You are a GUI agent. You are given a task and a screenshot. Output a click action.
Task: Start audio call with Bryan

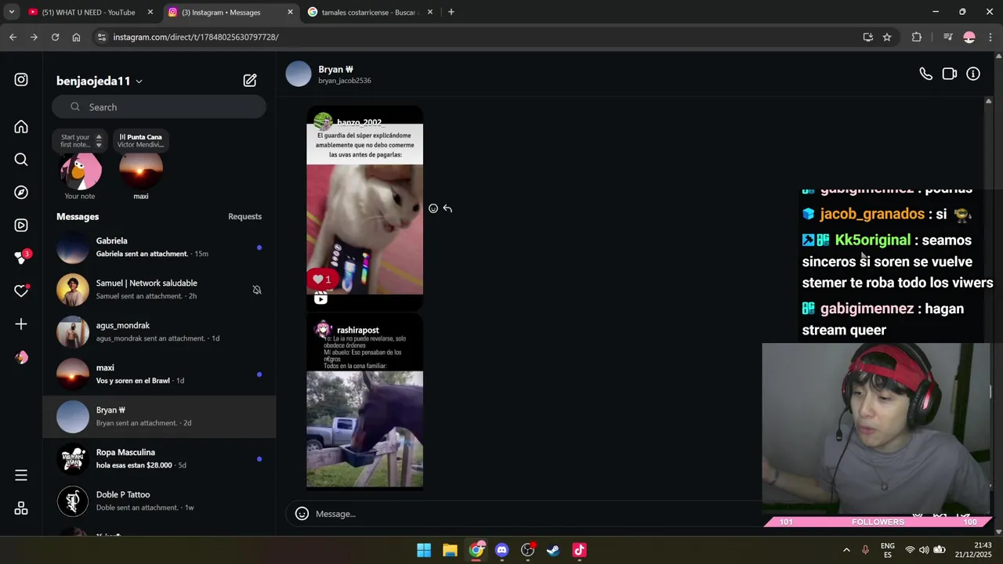925,74
